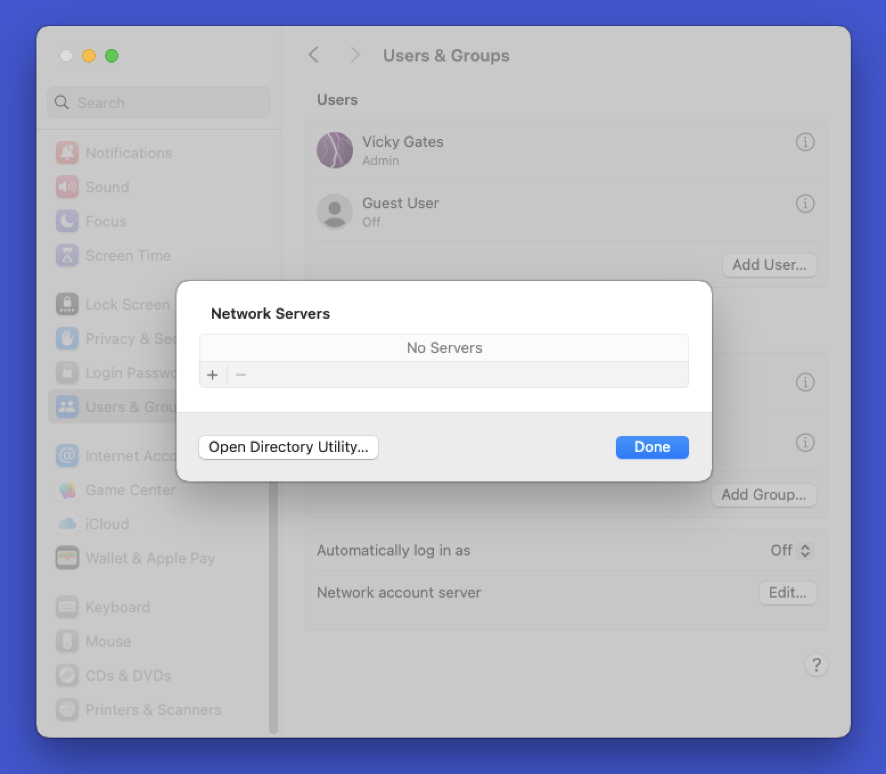Select Wallet & Apple Pay settings
Image resolution: width=886 pixels, height=774 pixels.
tap(150, 558)
